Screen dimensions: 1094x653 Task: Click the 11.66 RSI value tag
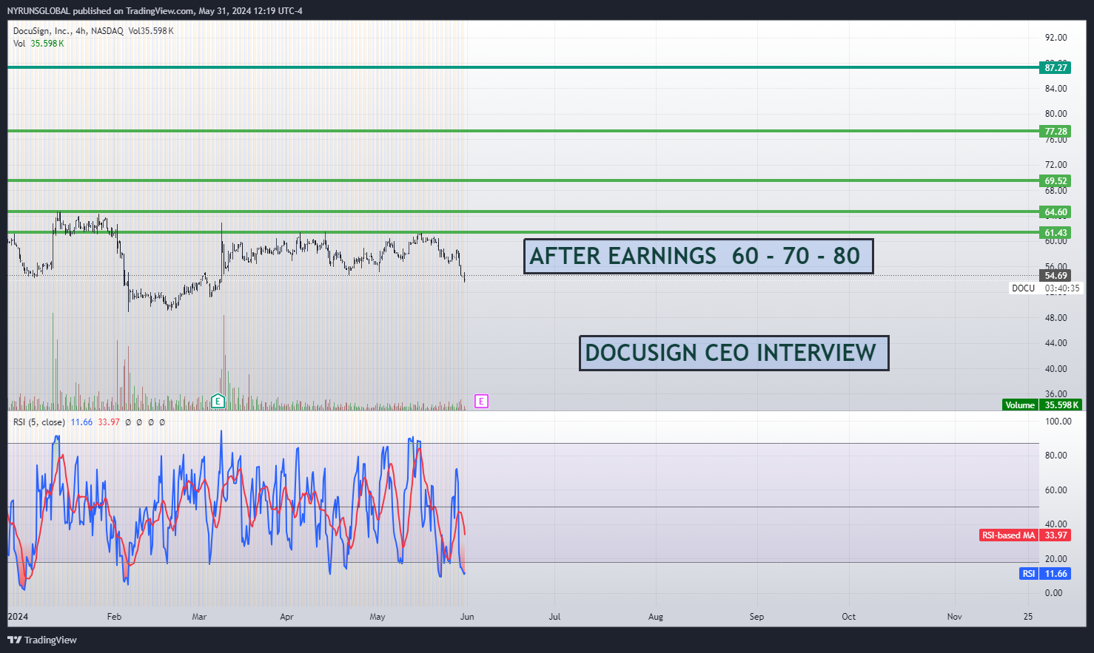1056,574
